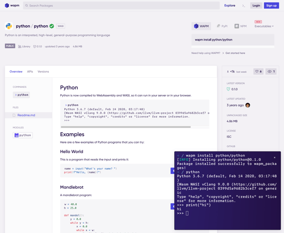Expand the Executables dropdown

tap(264, 26)
